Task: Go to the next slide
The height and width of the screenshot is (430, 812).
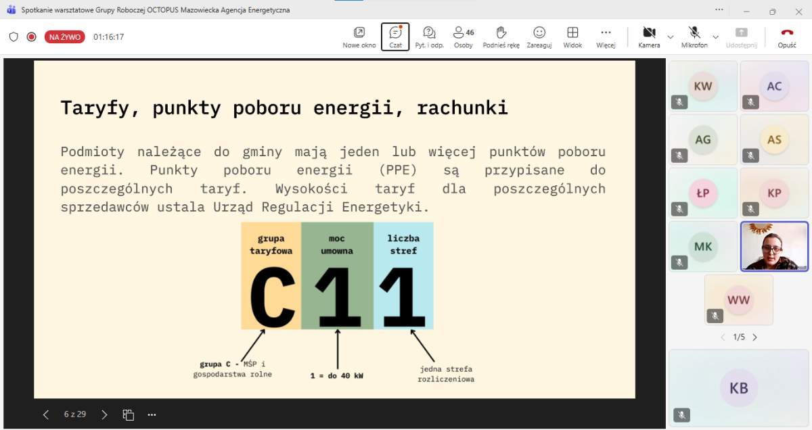Action: pyautogui.click(x=104, y=414)
